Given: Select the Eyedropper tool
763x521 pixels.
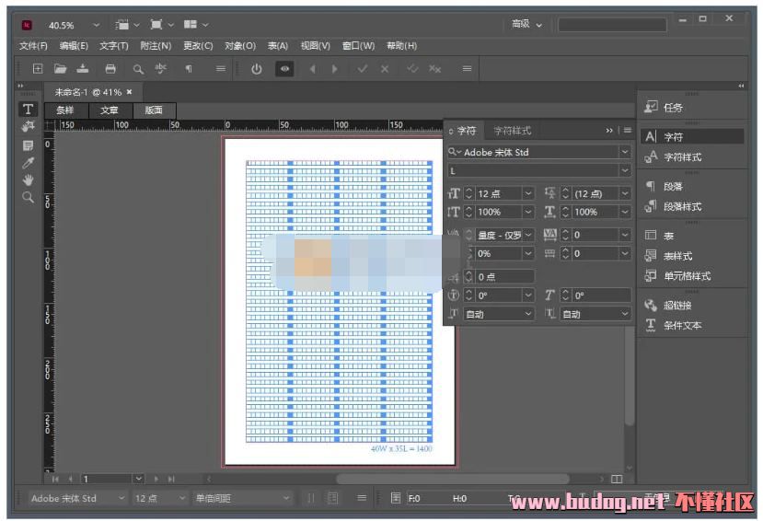Looking at the screenshot, I should [28, 162].
